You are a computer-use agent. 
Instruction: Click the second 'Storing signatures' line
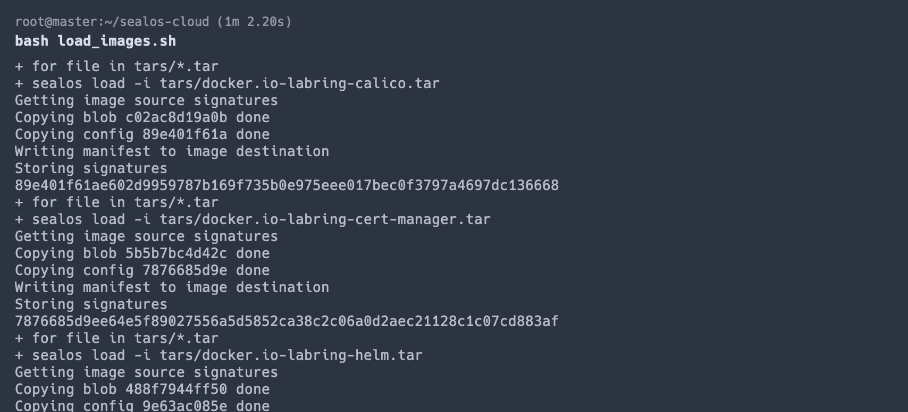[x=91, y=304]
